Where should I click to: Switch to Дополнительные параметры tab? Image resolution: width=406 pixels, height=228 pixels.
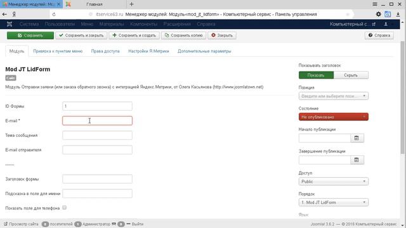point(204,51)
